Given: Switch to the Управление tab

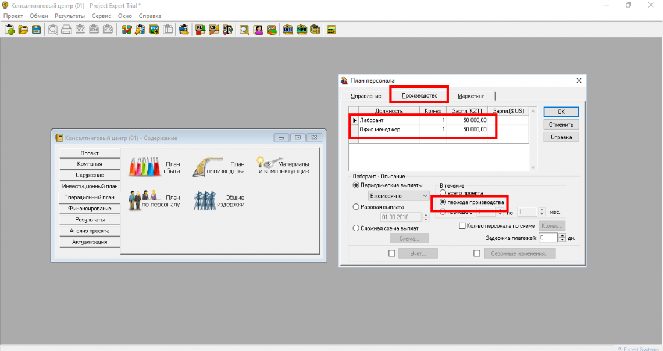Looking at the screenshot, I should pyautogui.click(x=366, y=96).
